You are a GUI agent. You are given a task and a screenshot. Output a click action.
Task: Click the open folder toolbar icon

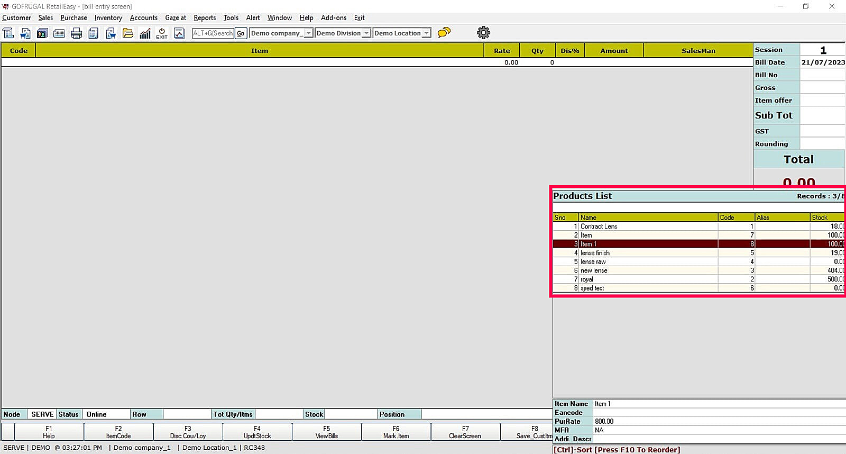point(128,33)
